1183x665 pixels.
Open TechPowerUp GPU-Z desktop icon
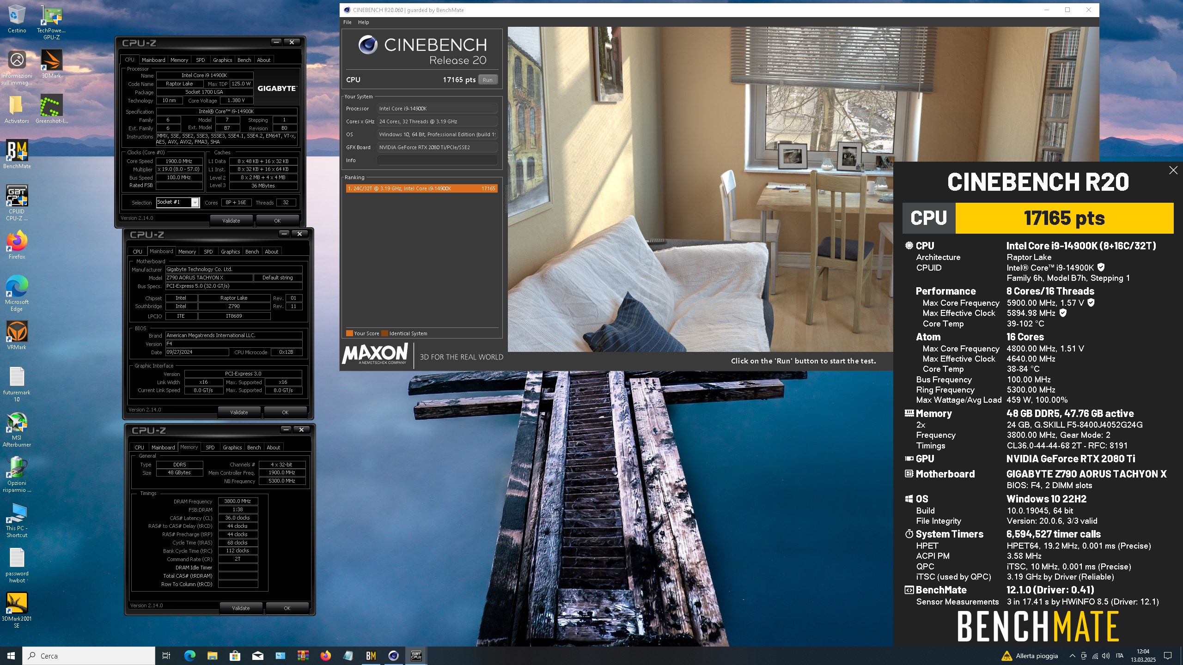click(51, 22)
